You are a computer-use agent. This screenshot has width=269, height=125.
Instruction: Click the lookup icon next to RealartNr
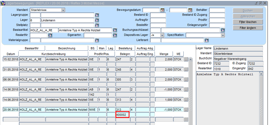pyautogui.click(x=50, y=35)
